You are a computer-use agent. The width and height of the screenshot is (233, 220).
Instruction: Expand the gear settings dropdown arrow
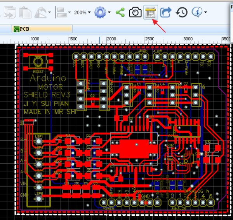[109, 12]
